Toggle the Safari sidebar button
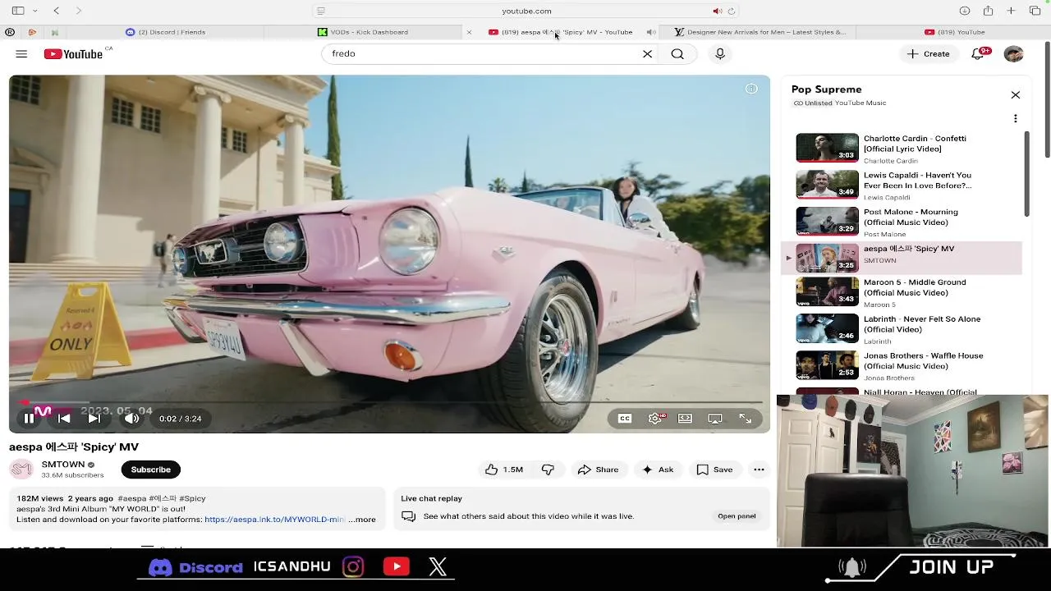 click(x=18, y=11)
